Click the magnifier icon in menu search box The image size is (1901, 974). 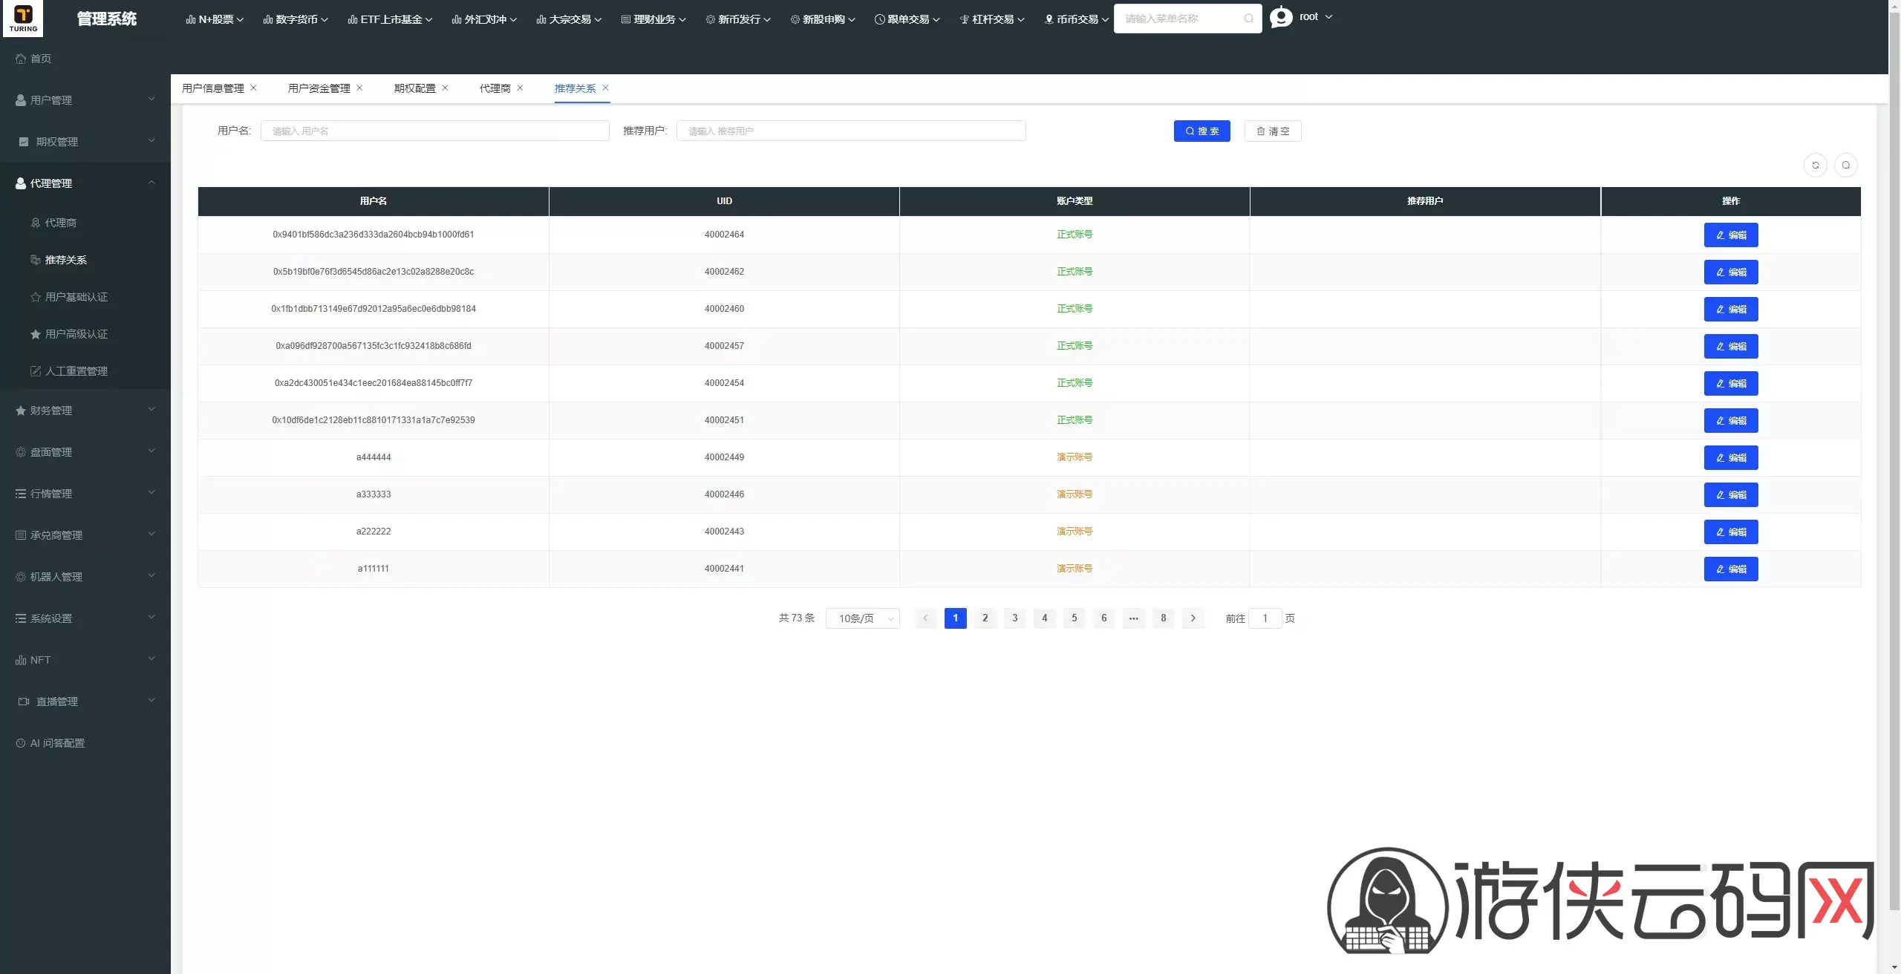[1248, 19]
